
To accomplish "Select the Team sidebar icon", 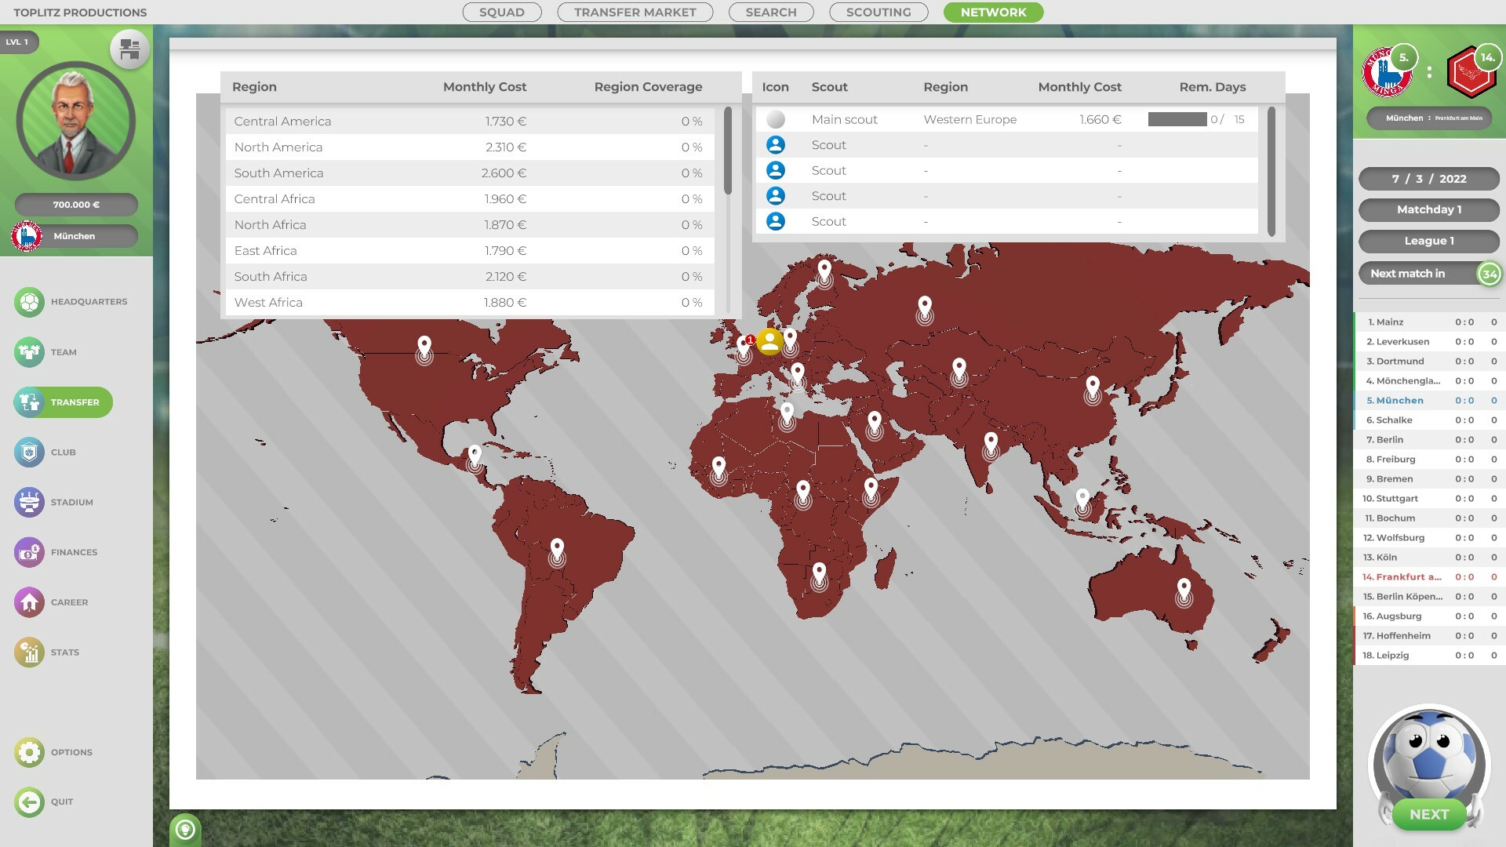I will pyautogui.click(x=28, y=351).
